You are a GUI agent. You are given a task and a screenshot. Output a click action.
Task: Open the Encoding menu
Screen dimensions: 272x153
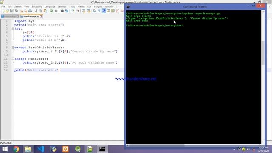tap(37, 6)
